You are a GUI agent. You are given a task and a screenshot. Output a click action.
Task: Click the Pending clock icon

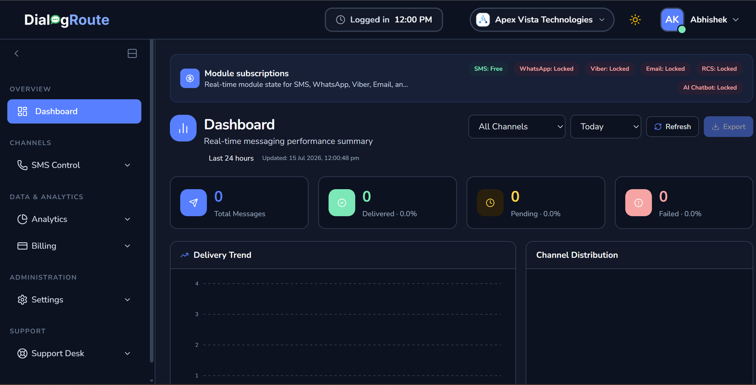490,203
